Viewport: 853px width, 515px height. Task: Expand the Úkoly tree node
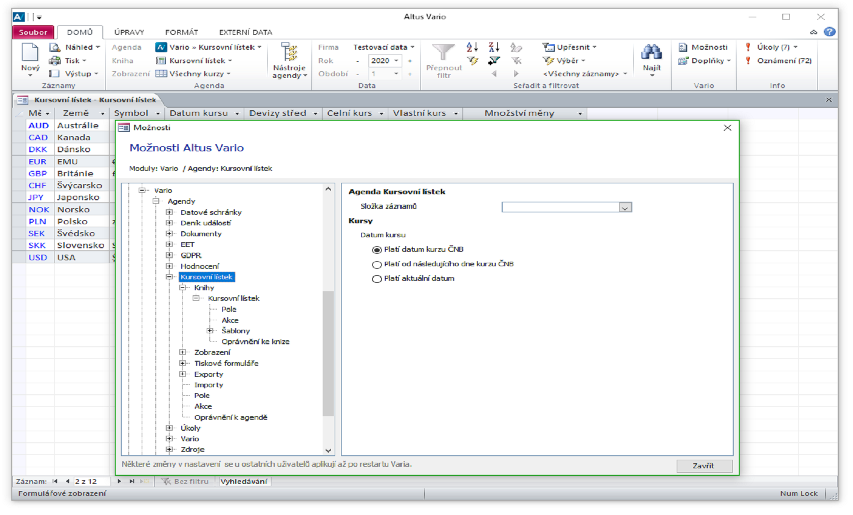169,428
